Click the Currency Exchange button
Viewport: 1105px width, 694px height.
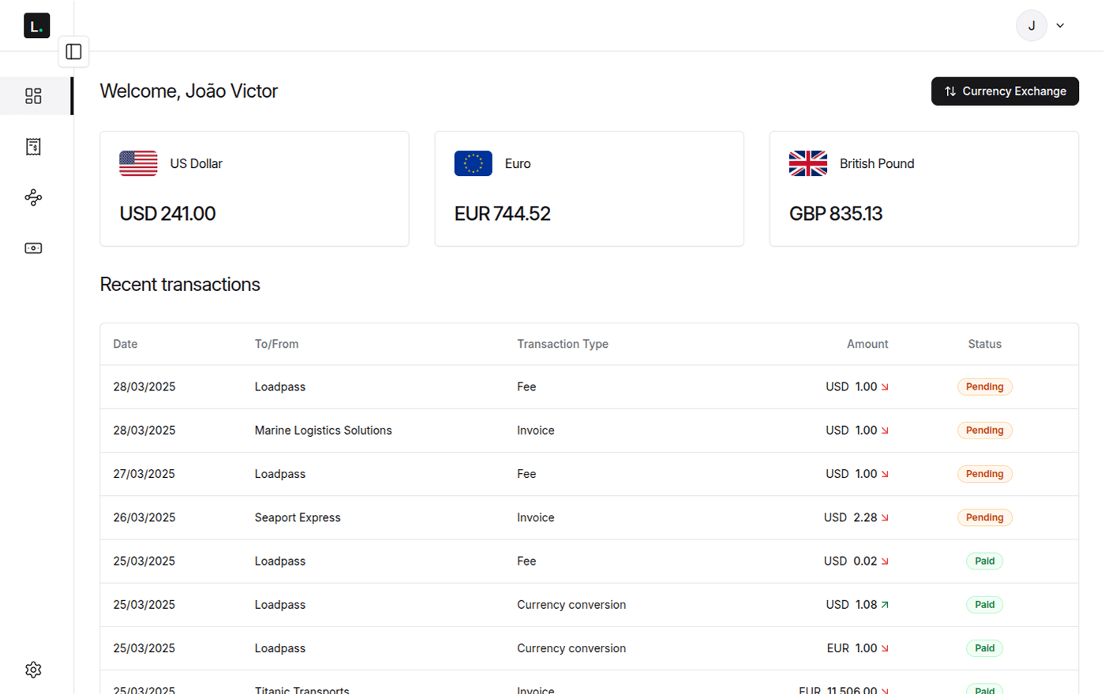(x=1005, y=91)
